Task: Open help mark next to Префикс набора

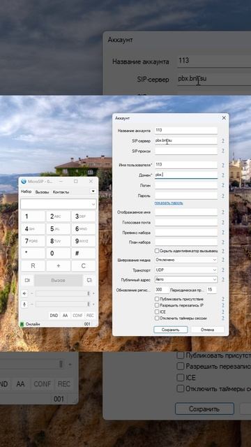Action: 223,233
